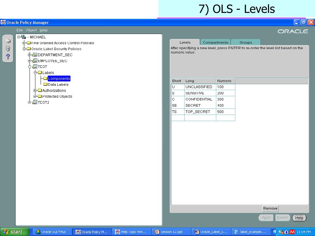The image size is (315, 236).
Task: Click the Help button at bottom right
Action: click(x=299, y=218)
